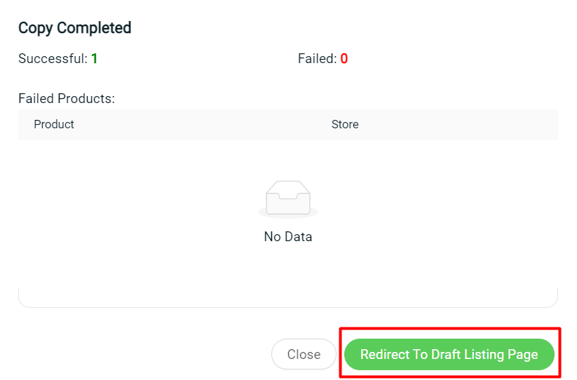Click the Successful label text
577x380 pixels.
(x=53, y=58)
